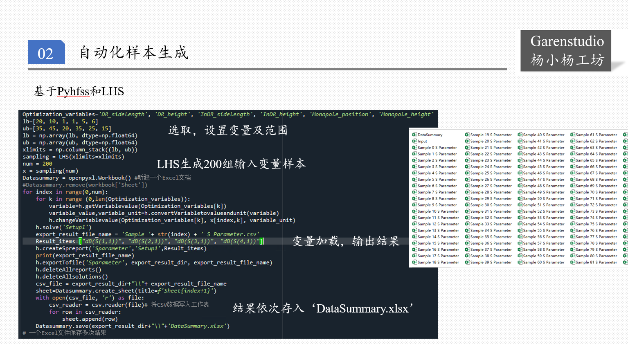
Task: Click the annotation 变量加载，输出结果
Action: click(346, 241)
